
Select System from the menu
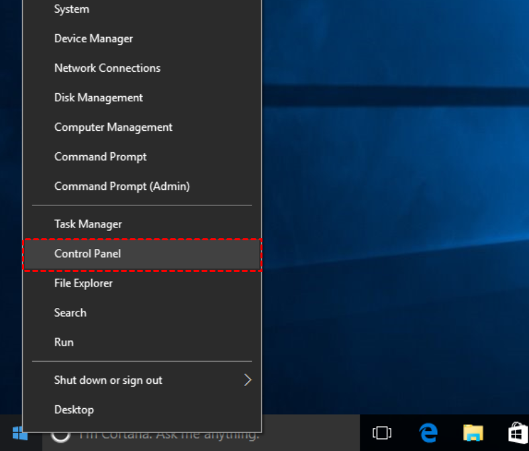point(72,9)
